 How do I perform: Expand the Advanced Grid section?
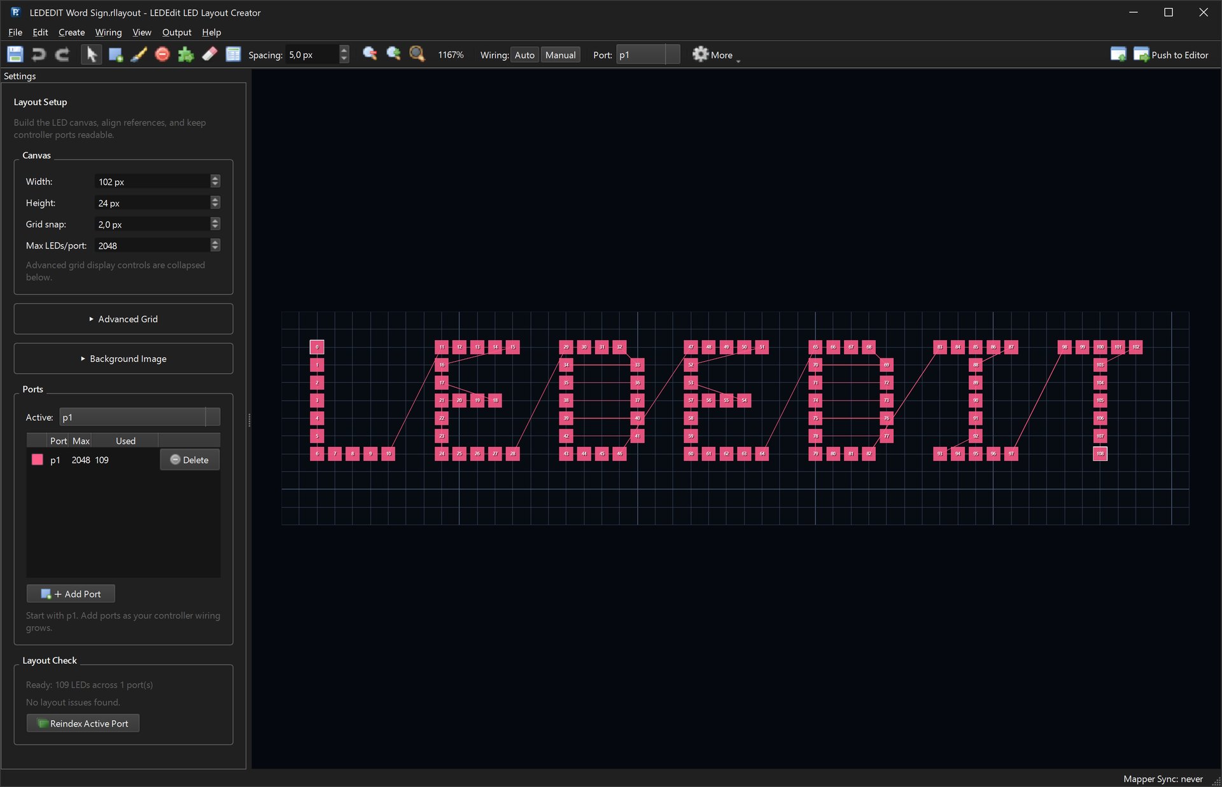click(123, 318)
